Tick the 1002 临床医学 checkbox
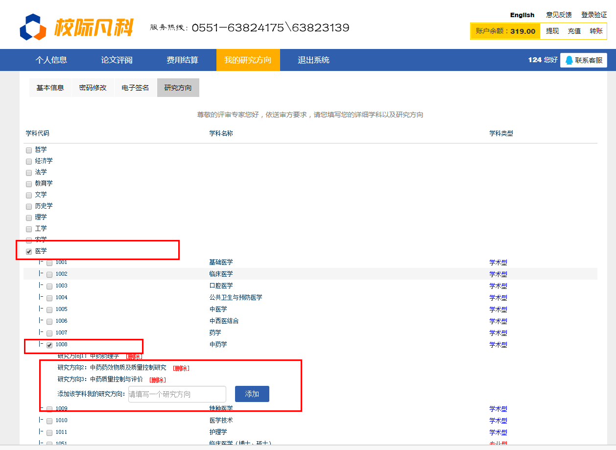The height and width of the screenshot is (450, 616). (49, 274)
